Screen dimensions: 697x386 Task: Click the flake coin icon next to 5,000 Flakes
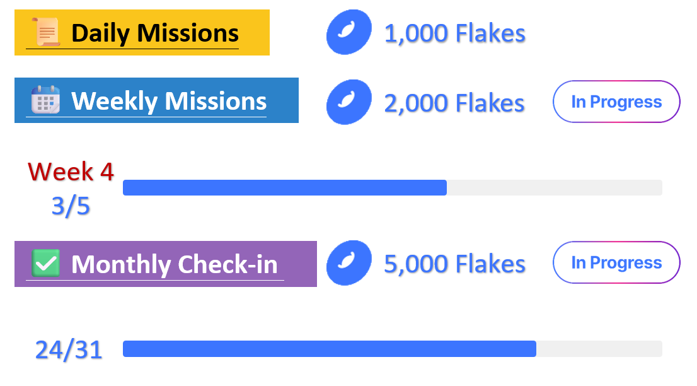click(348, 263)
